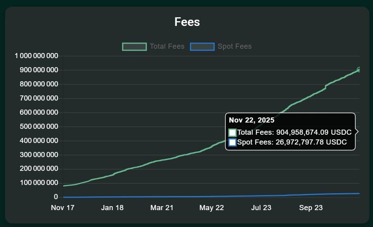Hide the Total Fees series via legend label
Screen dimensions: 373x227
click(x=167, y=47)
